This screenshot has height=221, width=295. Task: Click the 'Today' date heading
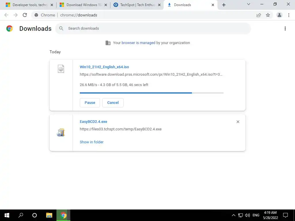tap(55, 52)
